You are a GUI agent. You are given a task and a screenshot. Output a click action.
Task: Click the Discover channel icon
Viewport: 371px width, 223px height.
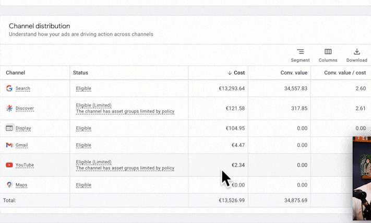9,109
